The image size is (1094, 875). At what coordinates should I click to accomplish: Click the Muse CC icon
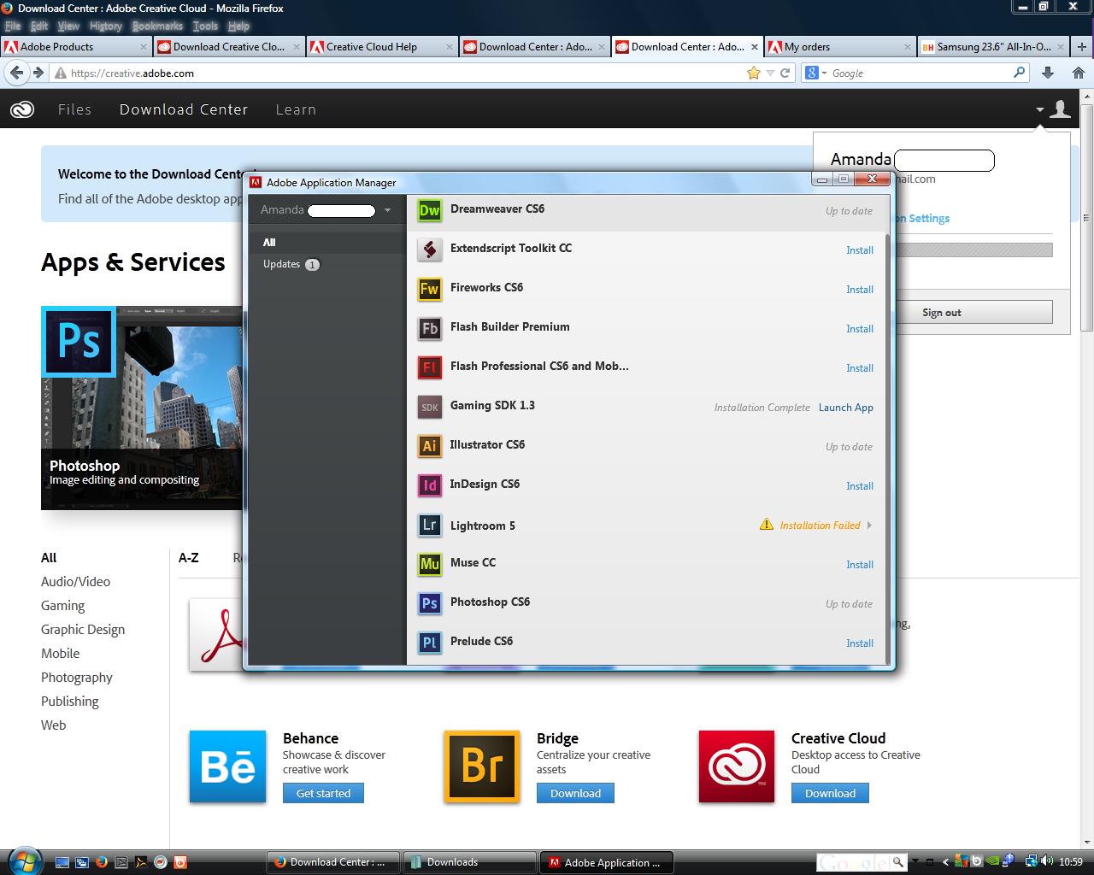point(429,564)
